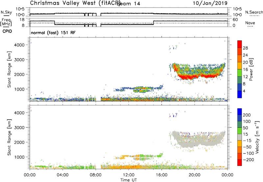The height and width of the screenshot is (182, 263).
Task: Click the 4000 tick in the power panel
Action: 19,45
